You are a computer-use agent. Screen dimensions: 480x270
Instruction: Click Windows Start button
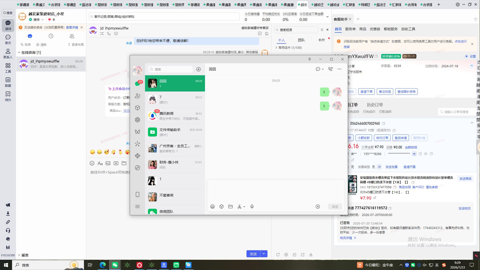(x=6, y=265)
